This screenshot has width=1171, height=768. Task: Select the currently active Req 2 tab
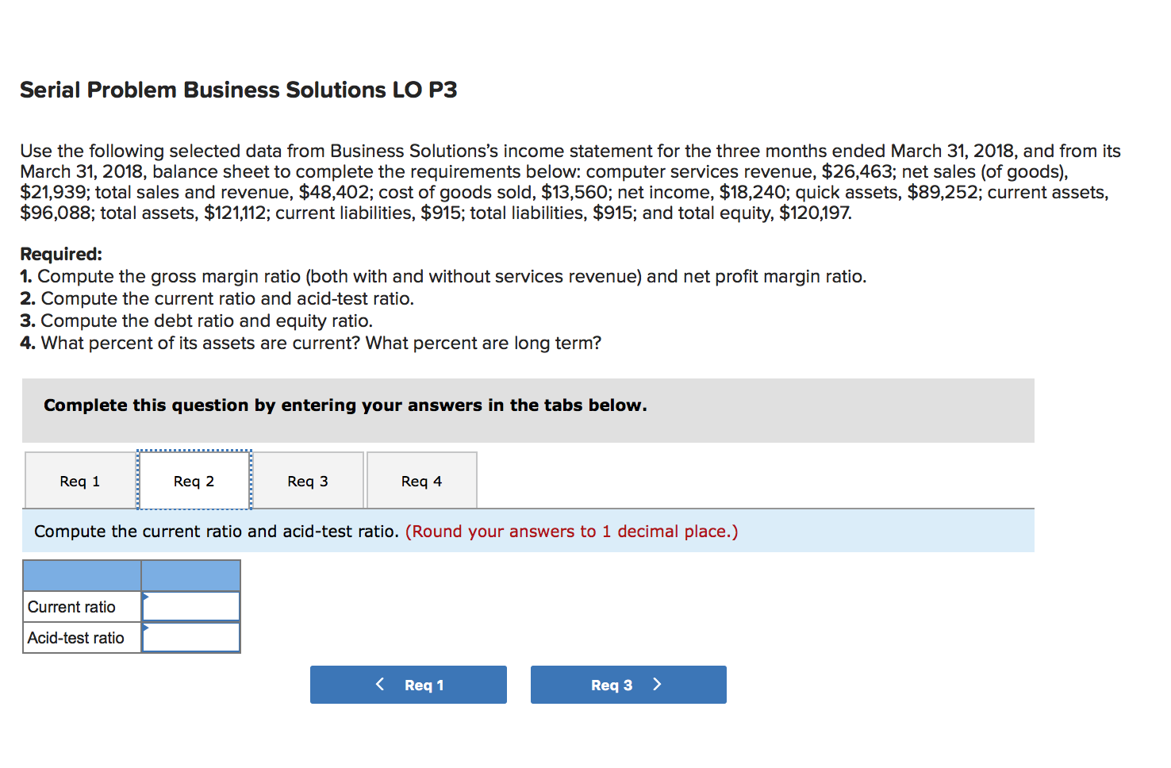[194, 480]
